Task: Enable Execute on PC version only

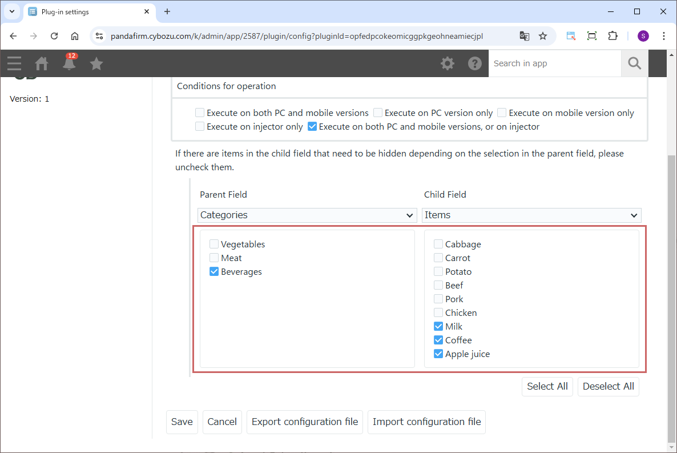Action: (x=378, y=113)
